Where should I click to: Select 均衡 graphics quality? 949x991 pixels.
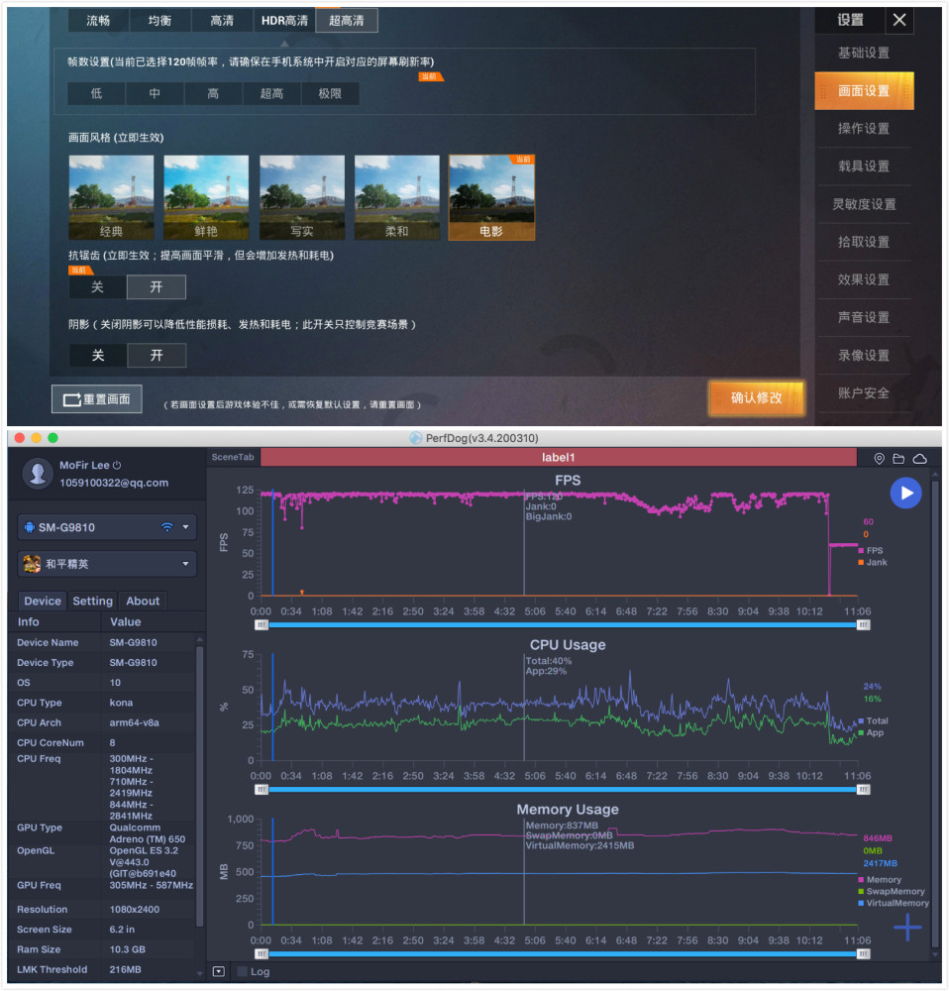pyautogui.click(x=159, y=20)
